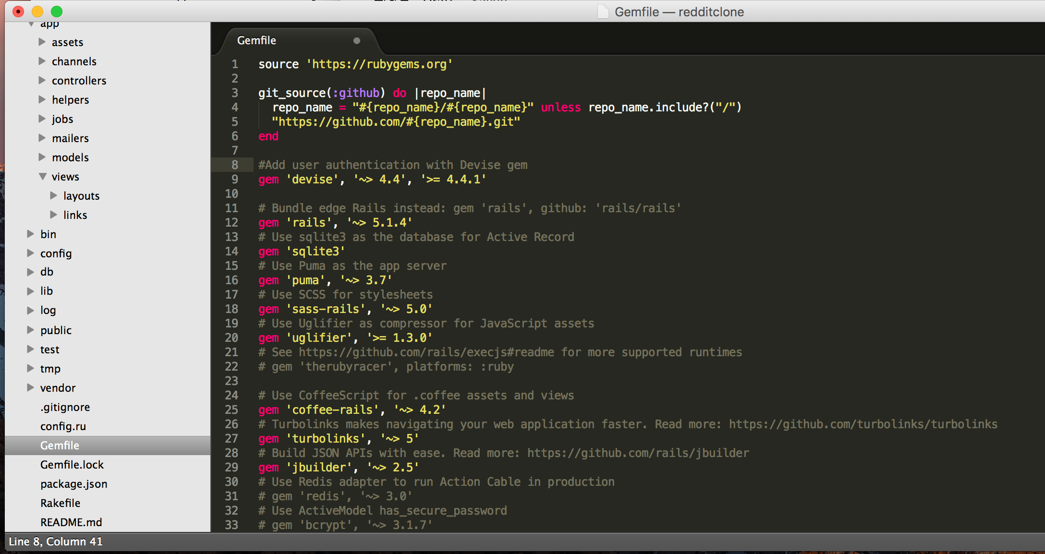
Task: Expand the mailers folder arrow
Action: click(x=42, y=138)
